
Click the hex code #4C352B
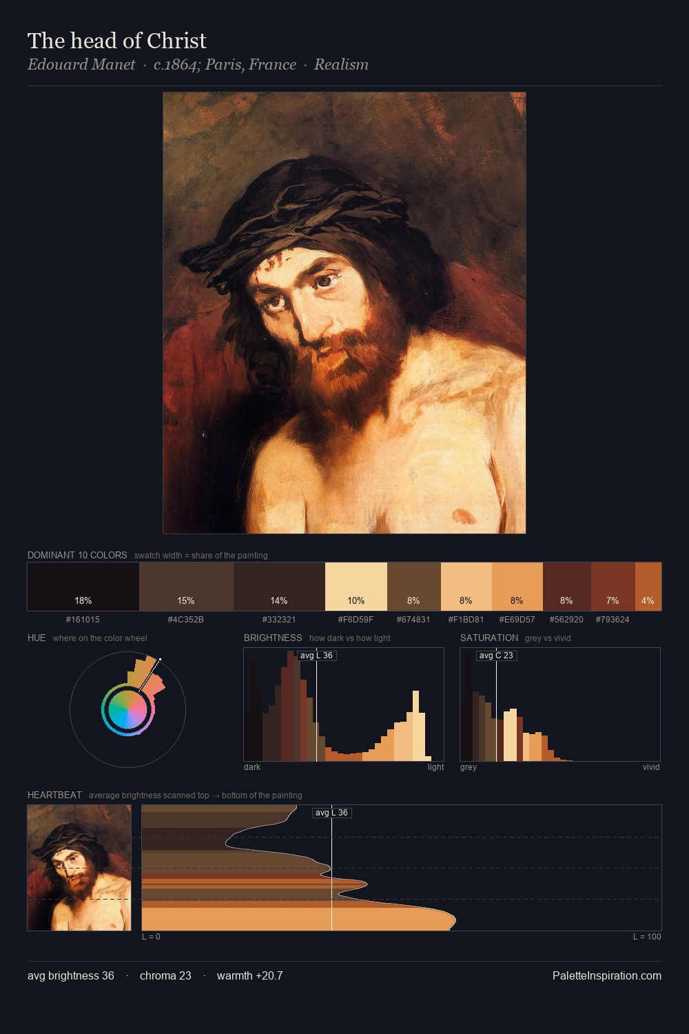(186, 620)
